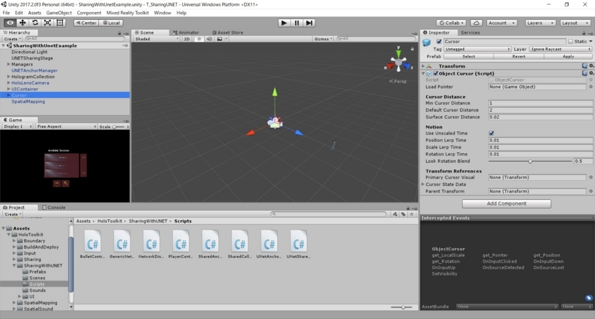The image size is (595, 319).
Task: Click the Pause button
Action: tap(297, 23)
